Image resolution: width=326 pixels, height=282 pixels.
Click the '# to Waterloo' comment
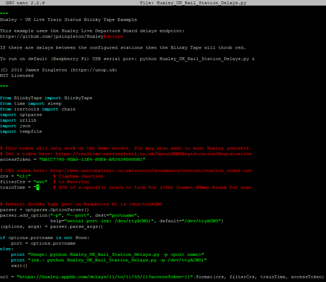71,182
